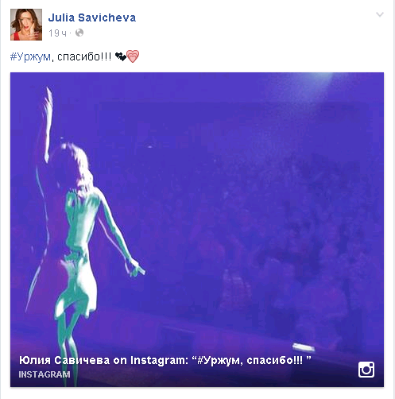
Task: Open the #Уржум hashtag link
Action: click(30, 56)
